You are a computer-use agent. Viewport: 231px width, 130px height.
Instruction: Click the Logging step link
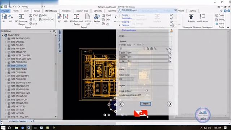pos(126,22)
